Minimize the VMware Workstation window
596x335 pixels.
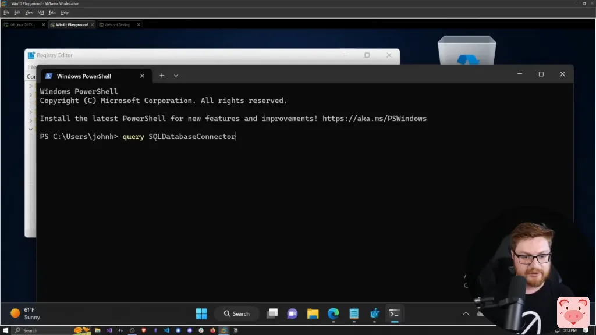(x=577, y=3)
